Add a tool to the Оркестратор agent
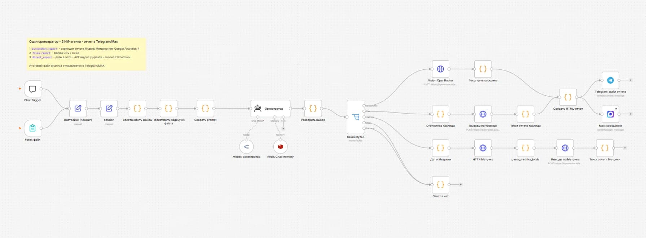 point(284,128)
